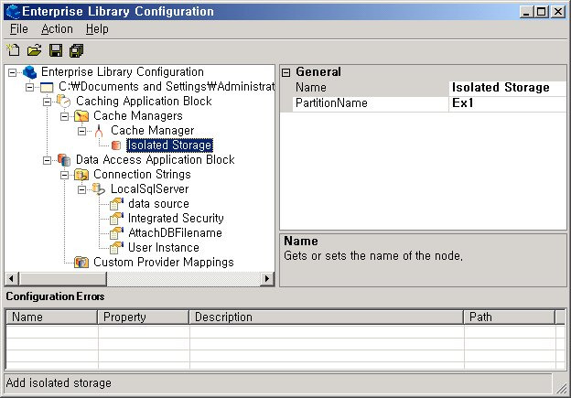Screen dimensions: 571x398
Task: Minimize the Enterprise Library Configuration window
Action: point(526,12)
